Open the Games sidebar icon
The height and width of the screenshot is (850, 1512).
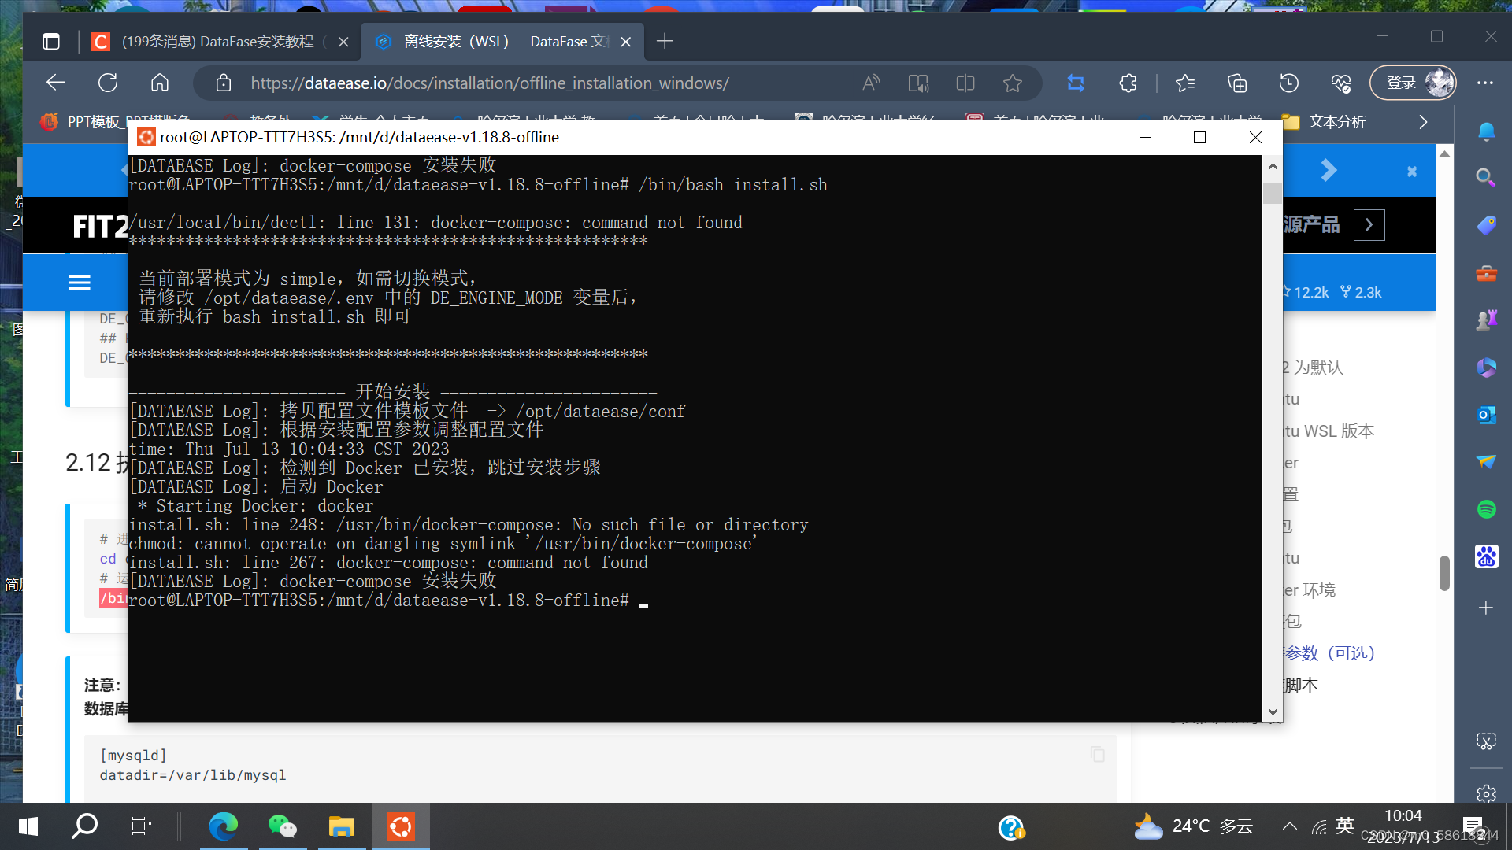point(1487,320)
